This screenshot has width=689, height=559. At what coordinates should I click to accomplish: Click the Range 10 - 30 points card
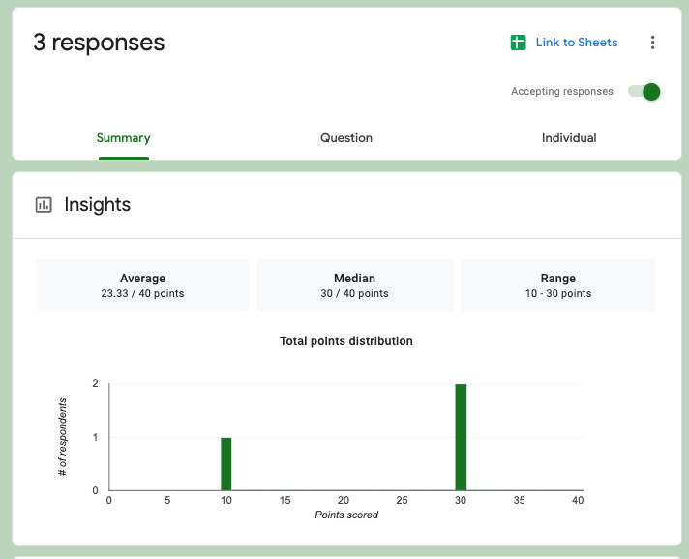558,285
